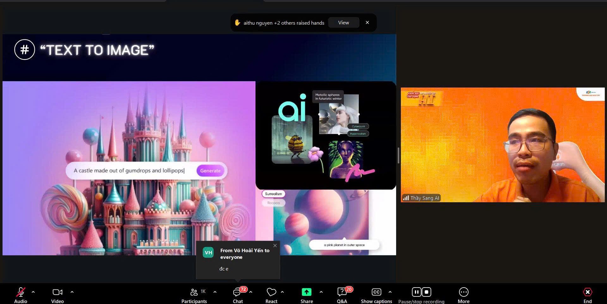
Task: Click the red End meeting icon
Action: (x=587, y=292)
